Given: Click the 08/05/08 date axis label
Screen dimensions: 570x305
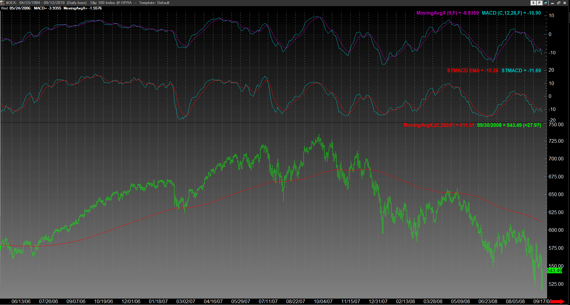Looking at the screenshot, I should tap(515, 301).
